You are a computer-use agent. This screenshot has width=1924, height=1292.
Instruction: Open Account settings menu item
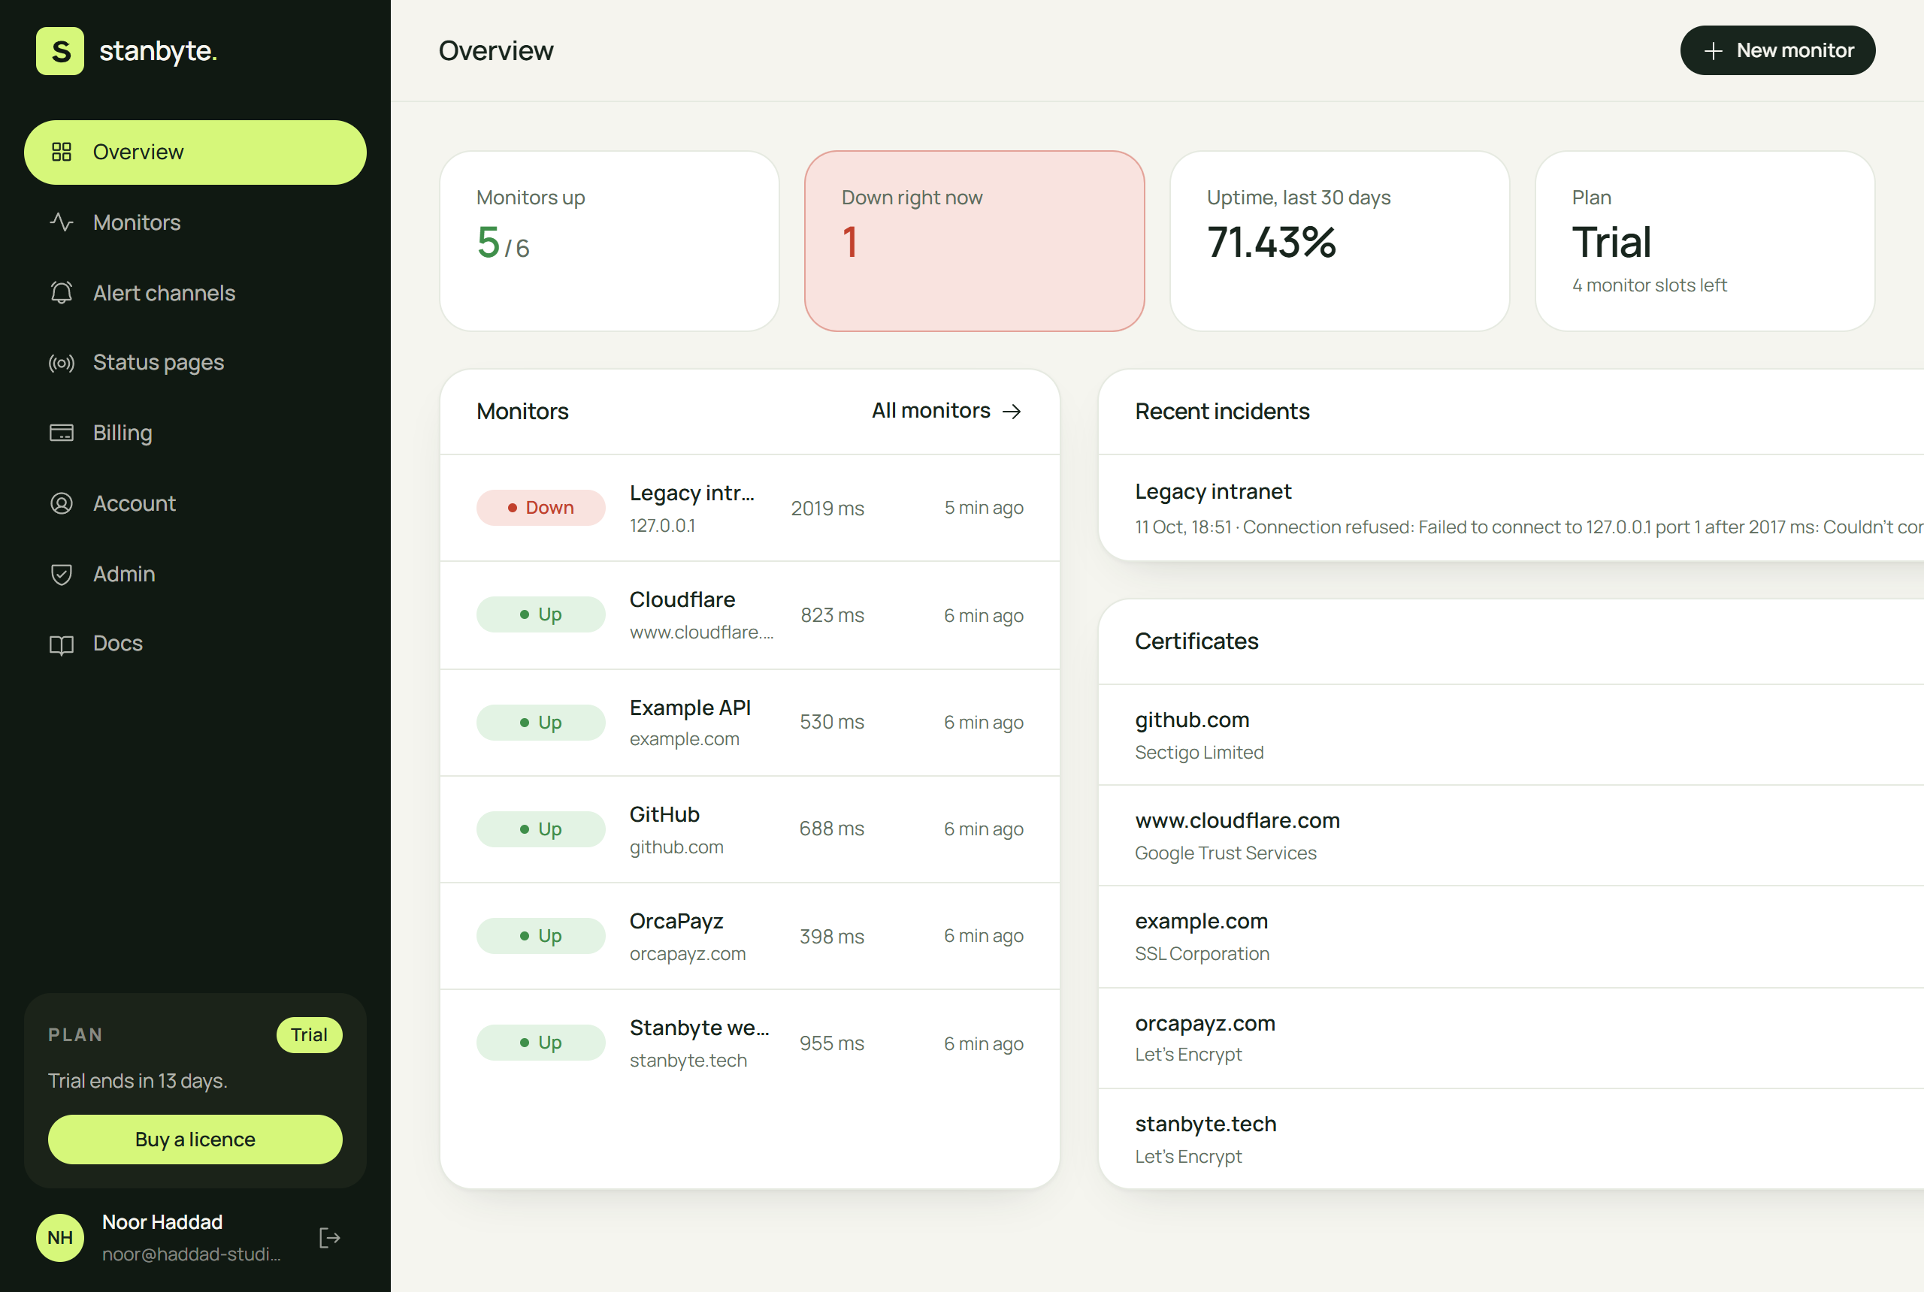195,503
